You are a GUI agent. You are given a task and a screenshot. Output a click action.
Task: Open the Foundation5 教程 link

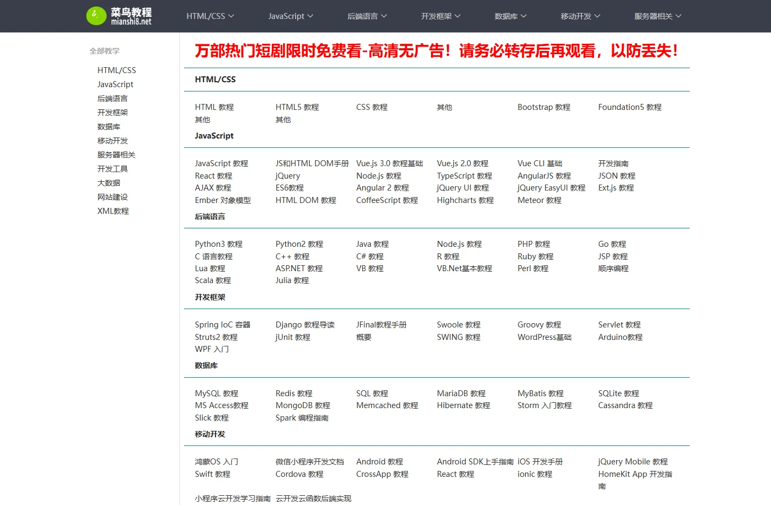[x=630, y=107]
